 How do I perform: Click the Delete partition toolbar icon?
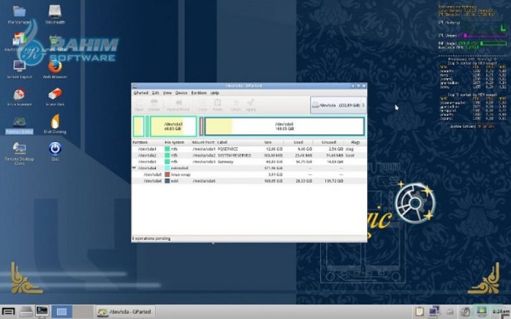(154, 105)
